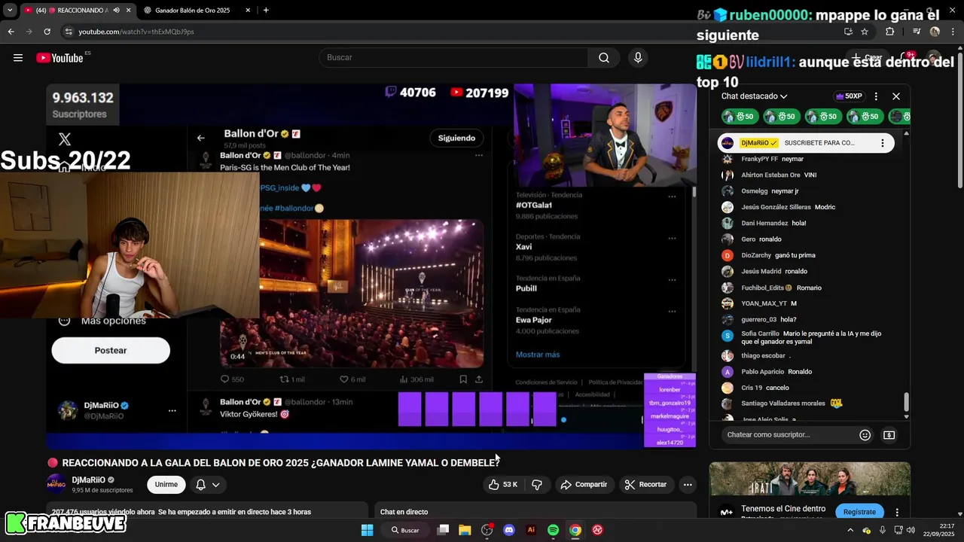Open the DjMaRiiO channel avatar under the title
The height and width of the screenshot is (542, 964).
coord(56,484)
